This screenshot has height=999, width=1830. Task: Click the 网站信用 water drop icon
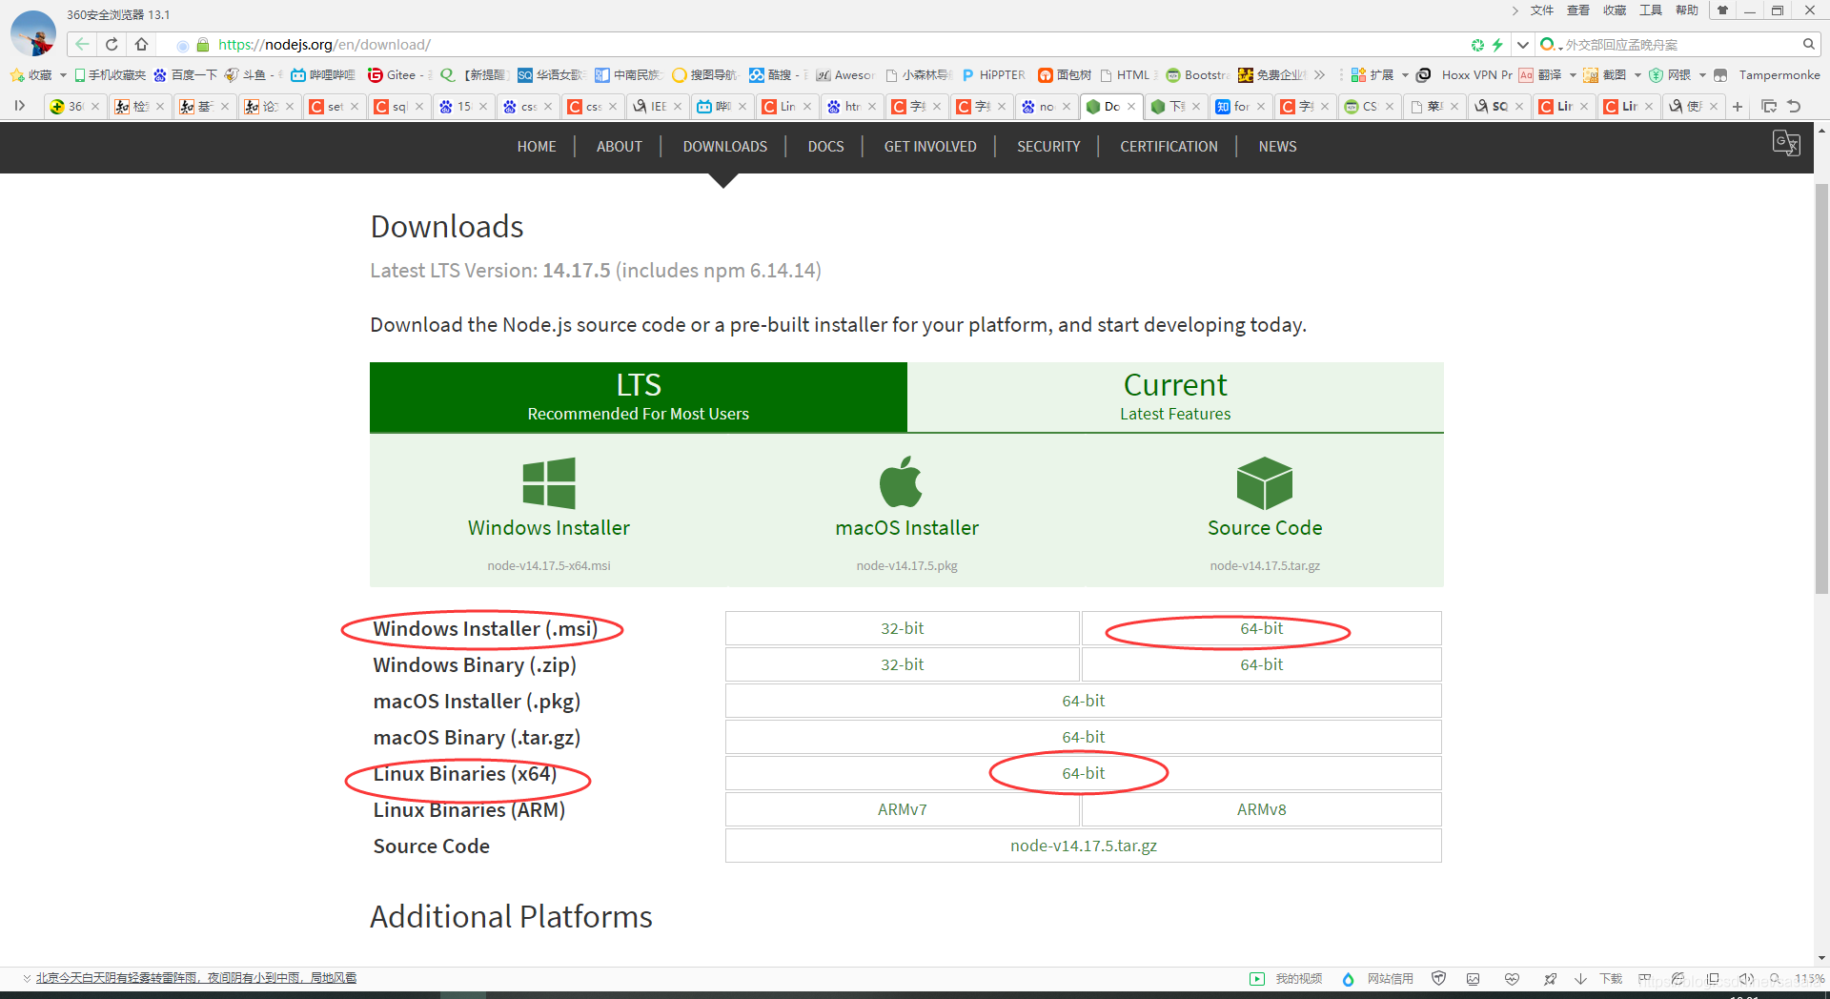pos(1348,979)
